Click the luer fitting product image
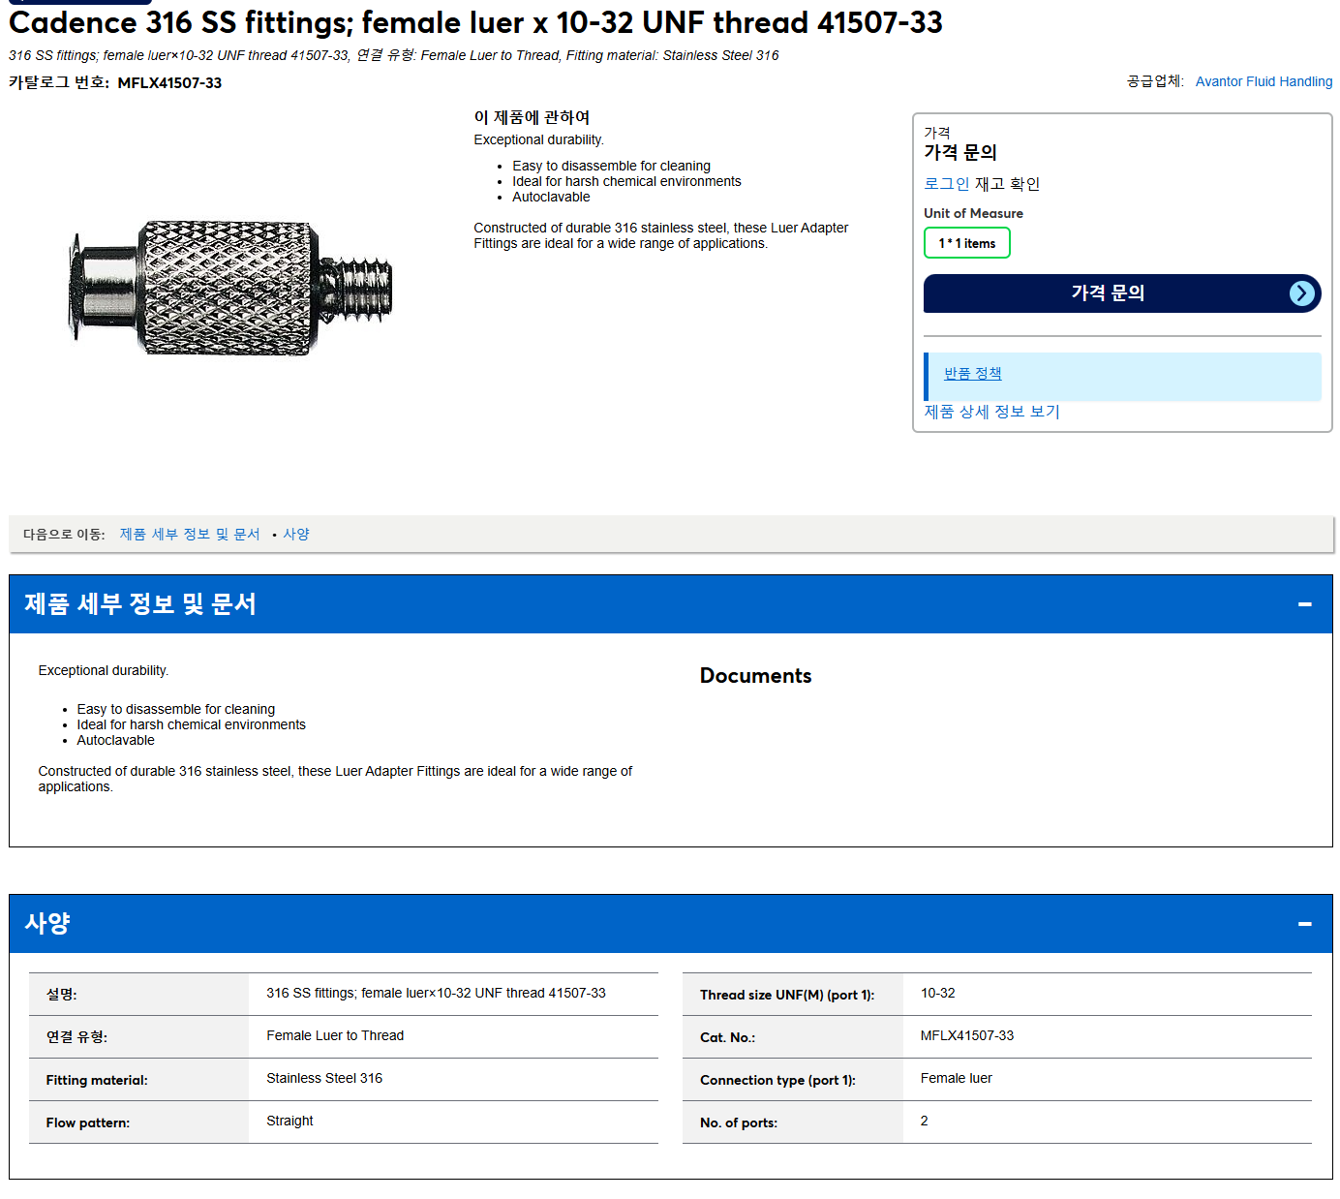Viewport: 1340px width, 1199px height. pos(232,288)
